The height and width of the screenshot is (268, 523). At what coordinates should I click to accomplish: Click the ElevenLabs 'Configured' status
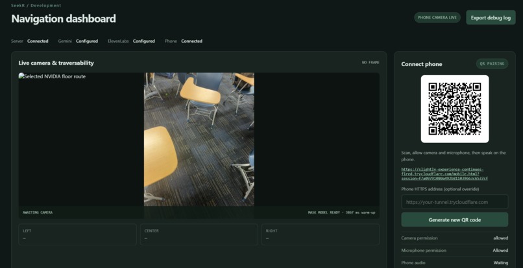[144, 41]
